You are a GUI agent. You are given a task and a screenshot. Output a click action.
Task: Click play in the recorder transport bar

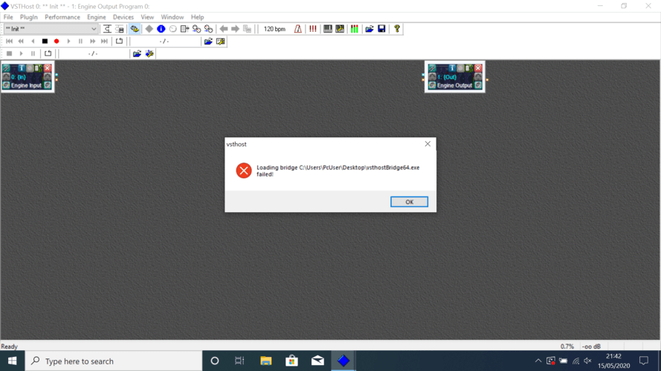21,53
